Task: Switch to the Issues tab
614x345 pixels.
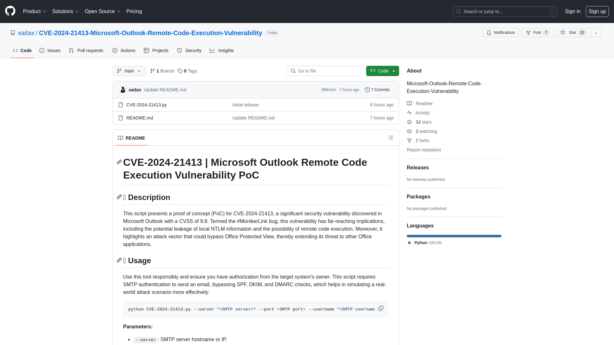Action: coord(50,50)
